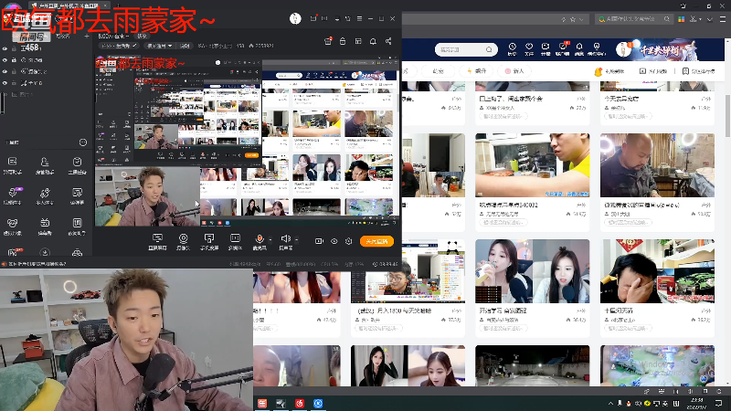Mute the speaker icon in the bottom controls
Viewport: 731px width, 411px height.
click(x=285, y=238)
